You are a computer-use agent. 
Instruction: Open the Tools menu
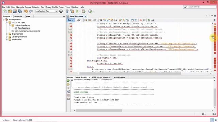click(68, 7)
